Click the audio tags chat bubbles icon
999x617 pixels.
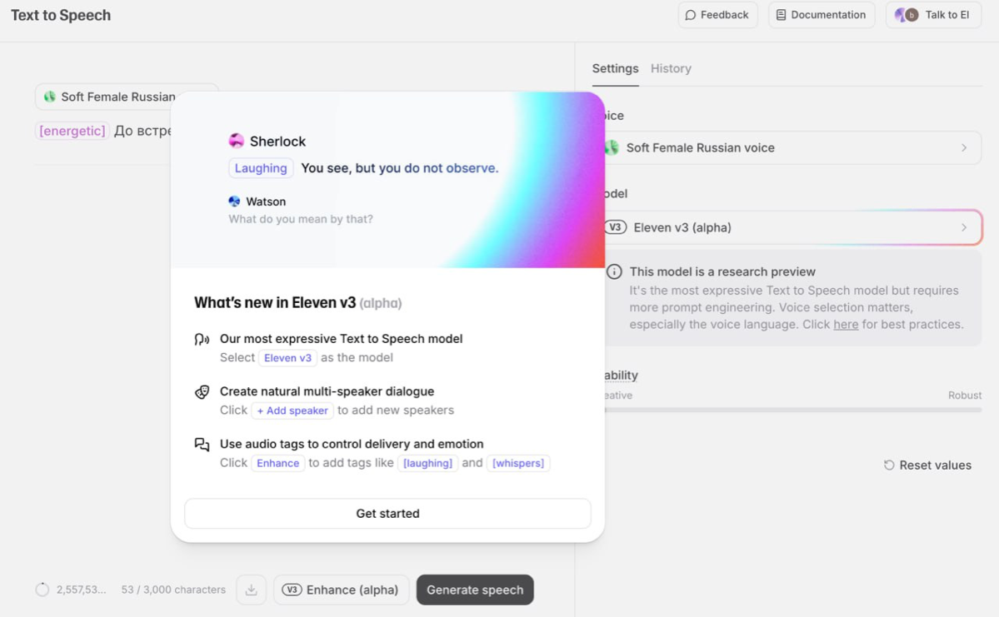tap(202, 445)
